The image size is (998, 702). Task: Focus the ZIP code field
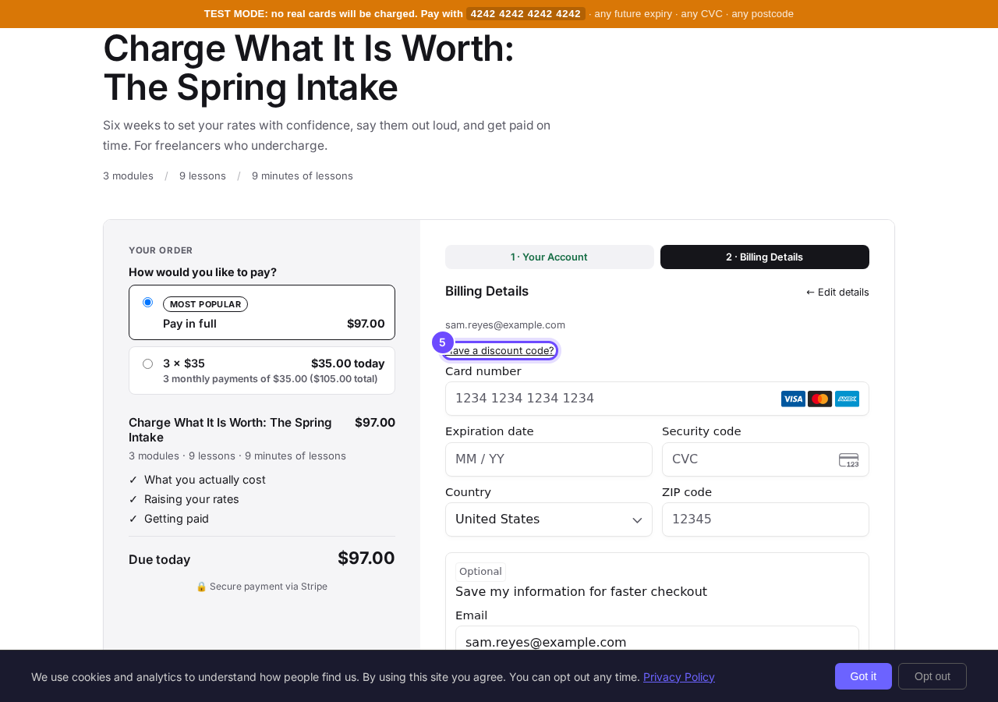766,519
